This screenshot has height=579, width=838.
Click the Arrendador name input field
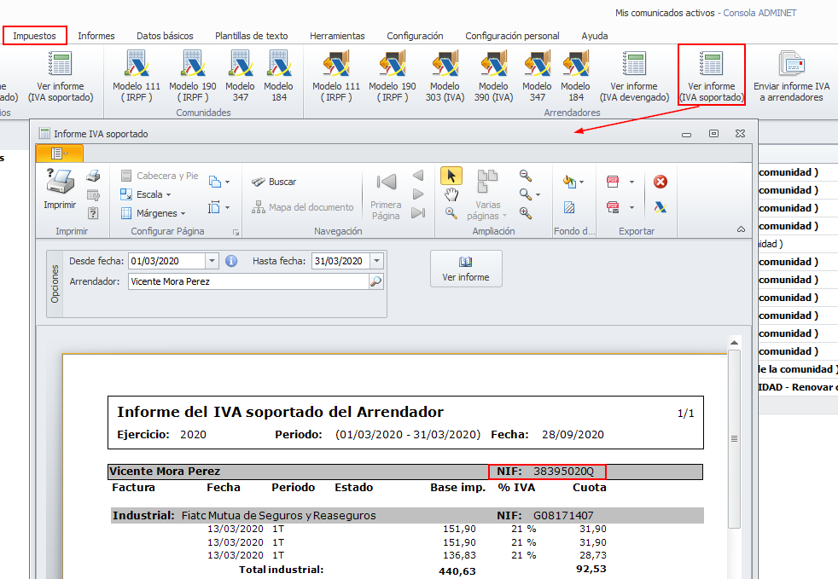coord(247,281)
